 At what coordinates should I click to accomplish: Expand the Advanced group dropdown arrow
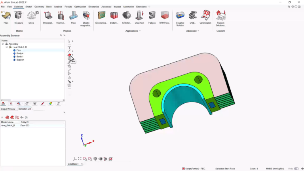coord(198,31)
